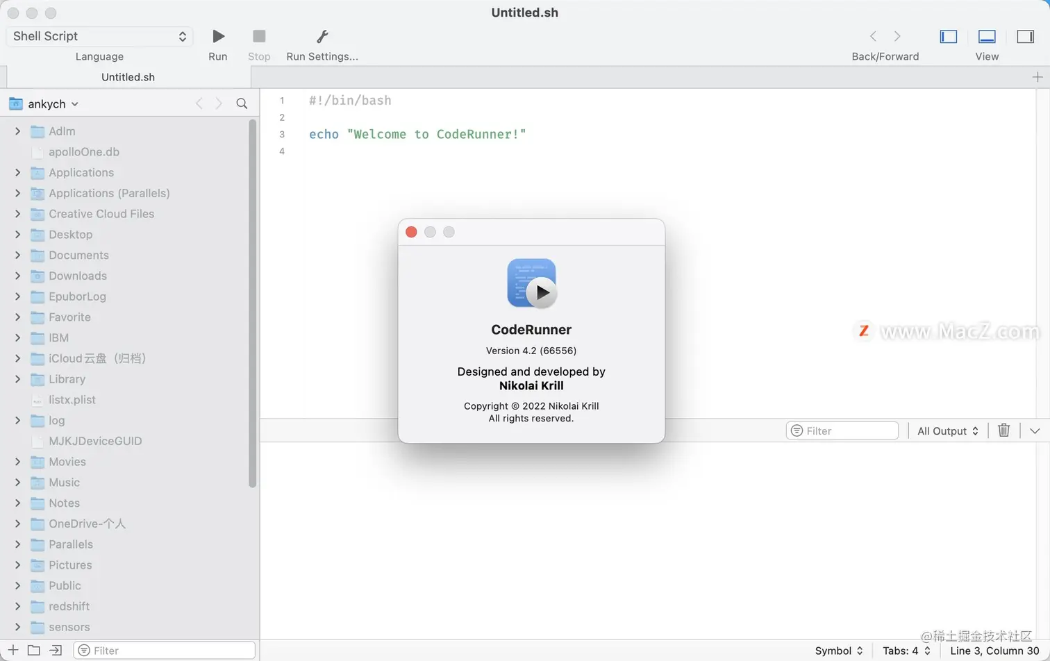Screen dimensions: 1050x661
Task: Open Run Settings wrench icon
Action: tap(322, 36)
